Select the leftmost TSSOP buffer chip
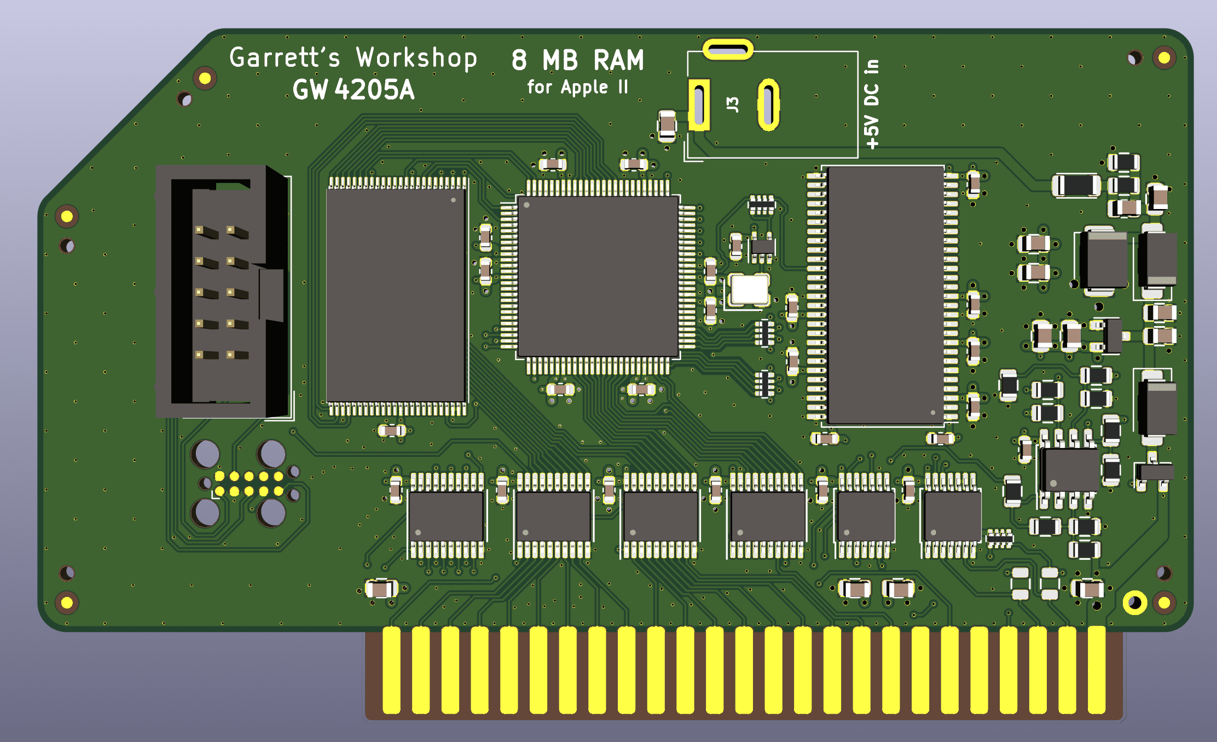Screen dimensions: 1217x742 click(x=447, y=516)
